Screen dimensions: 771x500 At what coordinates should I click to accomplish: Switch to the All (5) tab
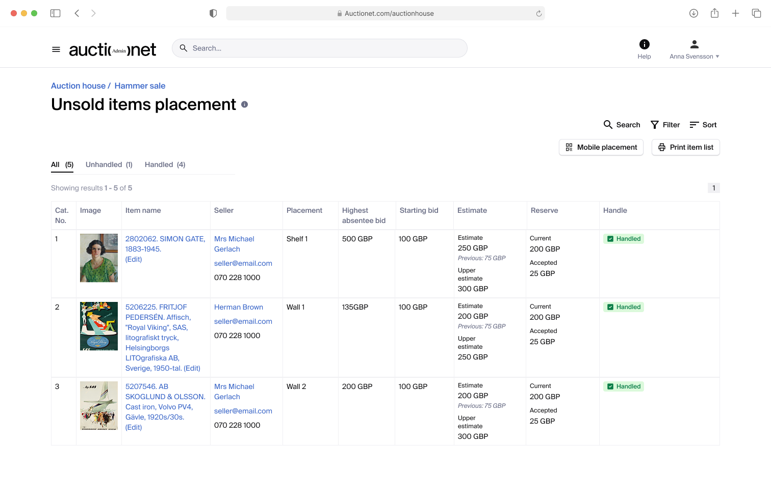coord(62,164)
